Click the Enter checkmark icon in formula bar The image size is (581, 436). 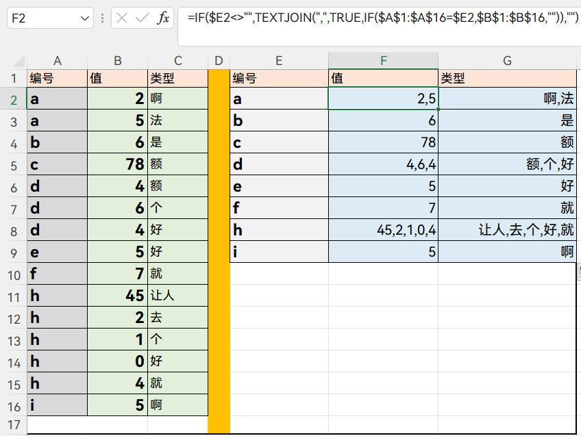[143, 18]
